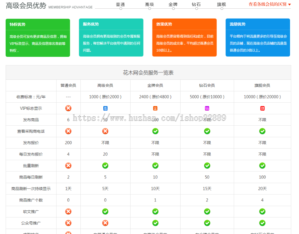Select the 旗舰 membership level tab

(221, 4)
